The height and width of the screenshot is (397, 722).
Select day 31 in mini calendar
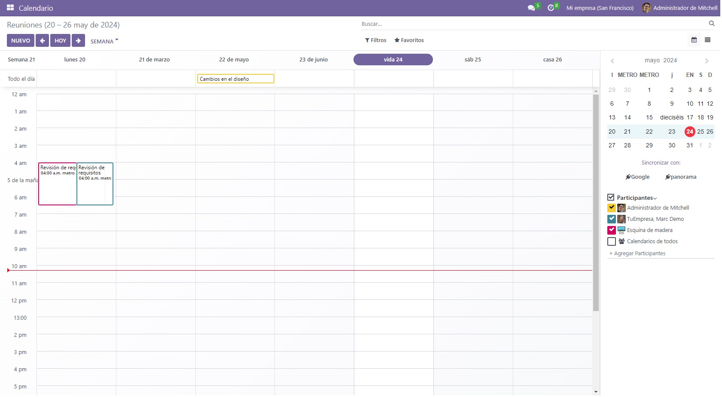point(690,145)
